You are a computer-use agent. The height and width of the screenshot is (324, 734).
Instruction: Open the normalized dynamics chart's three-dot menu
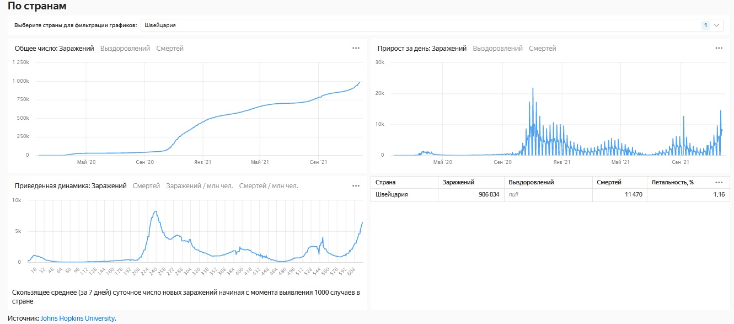pos(356,186)
